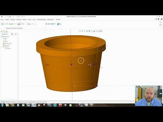Click the revolve angle value field
163x122 pixels.
(24, 24)
